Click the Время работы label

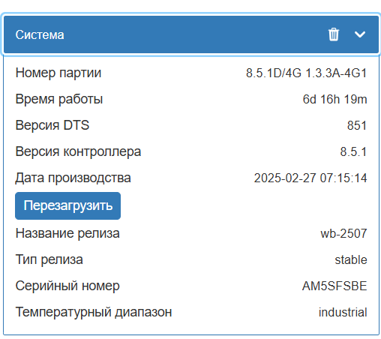(x=59, y=99)
